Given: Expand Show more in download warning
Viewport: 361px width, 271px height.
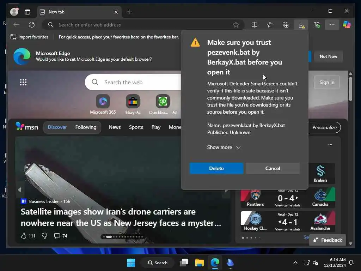Looking at the screenshot, I should (x=224, y=147).
